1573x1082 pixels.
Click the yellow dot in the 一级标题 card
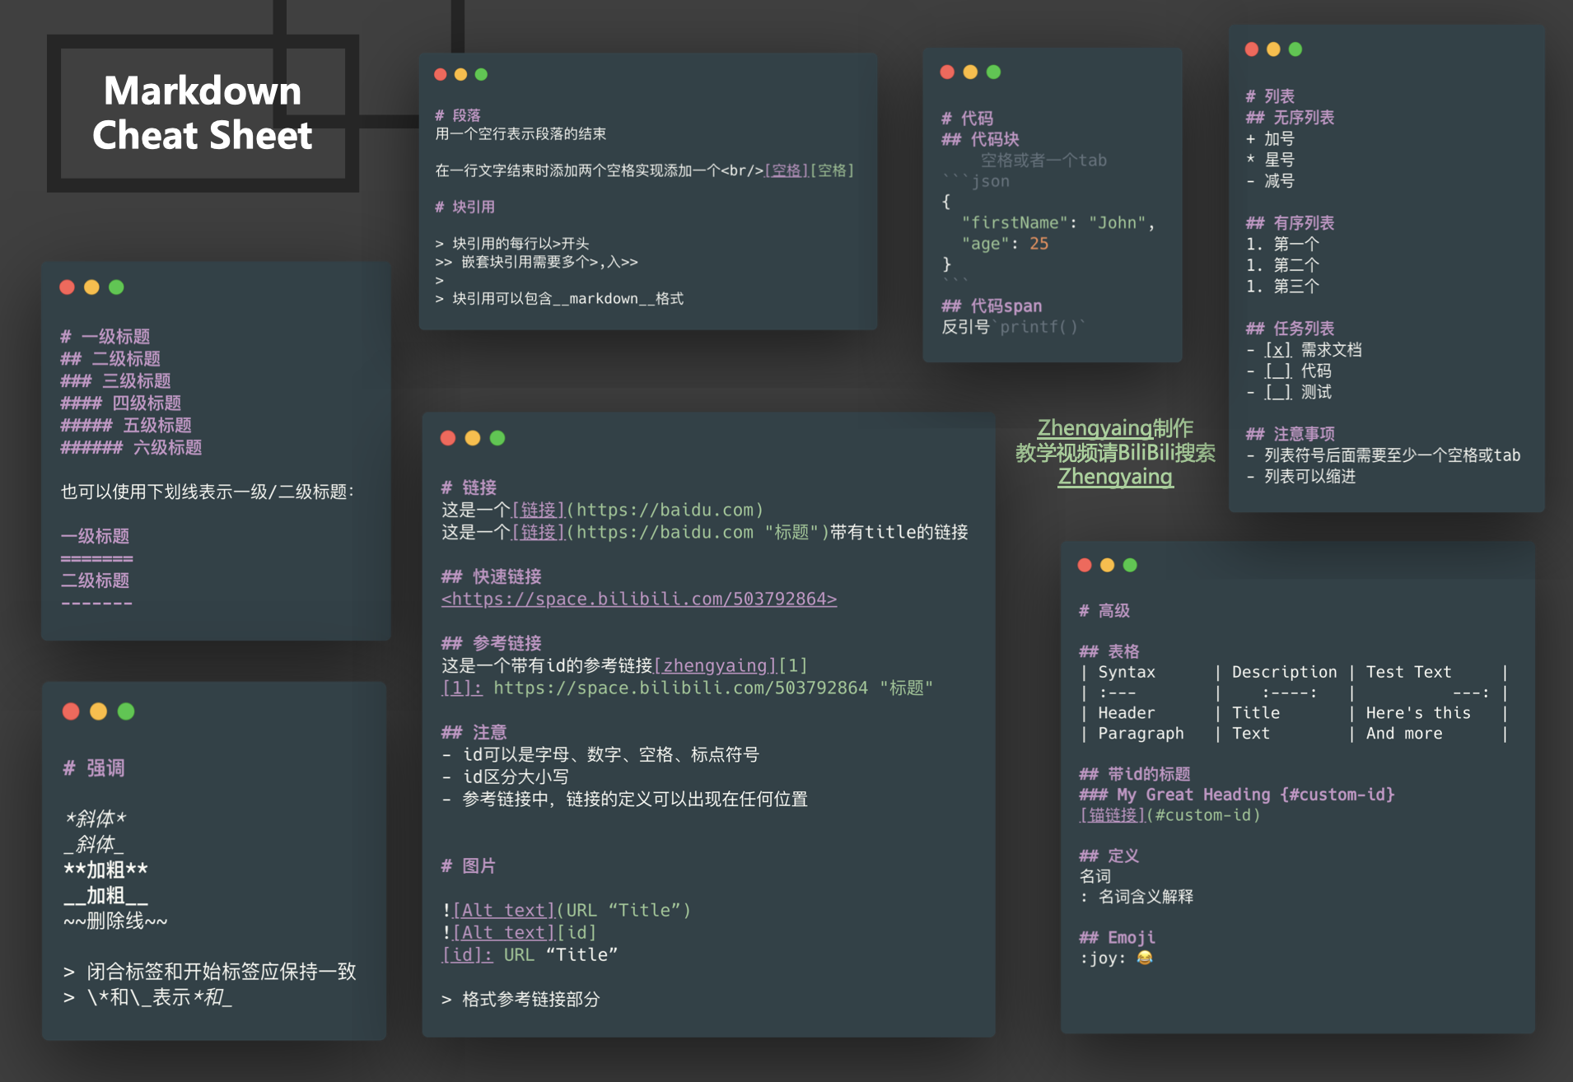(x=91, y=287)
